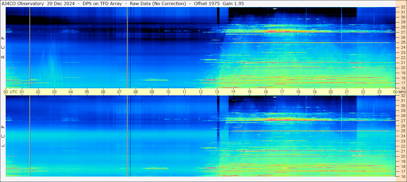The image size is (407, 182).
Task: Click the 18 MHz frequency label of RCP panel
Action: click(x=403, y=78)
